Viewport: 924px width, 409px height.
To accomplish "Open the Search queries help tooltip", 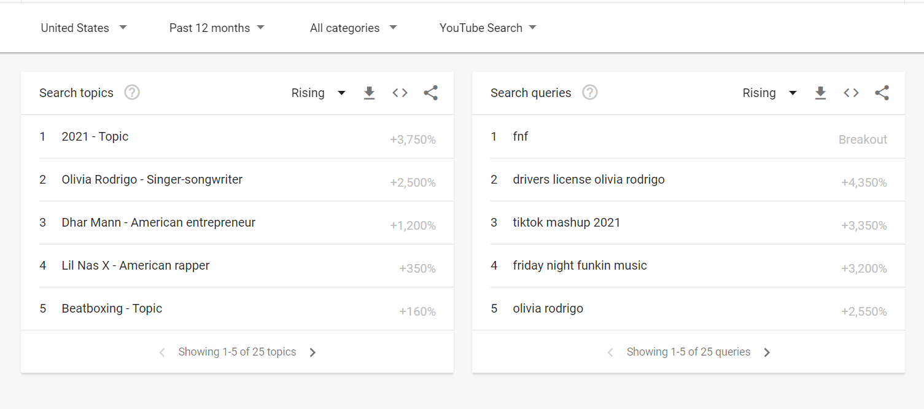I will (x=589, y=92).
